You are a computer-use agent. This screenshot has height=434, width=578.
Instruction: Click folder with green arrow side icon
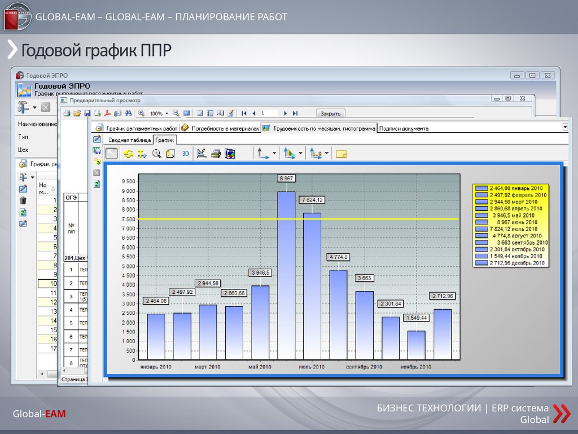click(97, 162)
